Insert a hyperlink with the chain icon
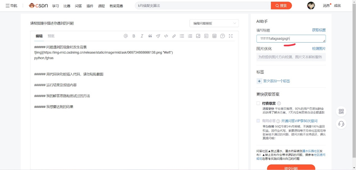 [x=174, y=36]
